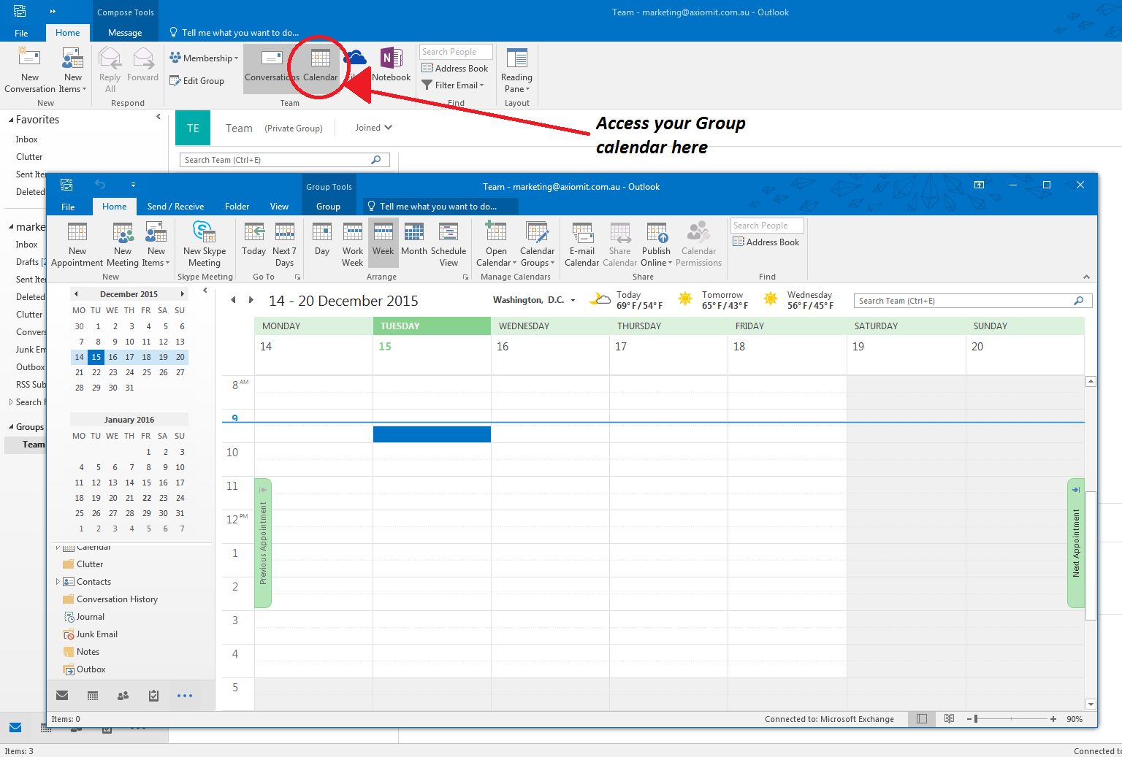Switch to Work Week view
Screen dimensions: 1122x757
click(x=352, y=245)
